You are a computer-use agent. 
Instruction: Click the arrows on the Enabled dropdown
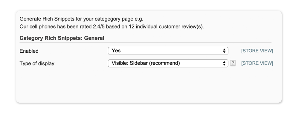[224, 51]
